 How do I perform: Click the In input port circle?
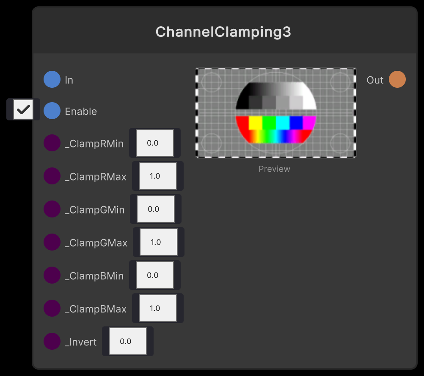(52, 79)
